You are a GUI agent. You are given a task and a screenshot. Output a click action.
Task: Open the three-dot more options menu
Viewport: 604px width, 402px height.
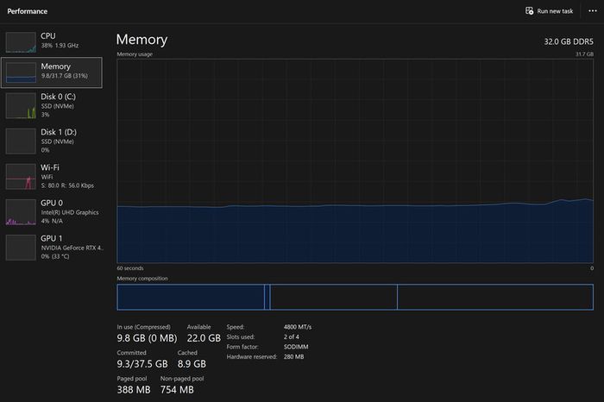point(593,10)
